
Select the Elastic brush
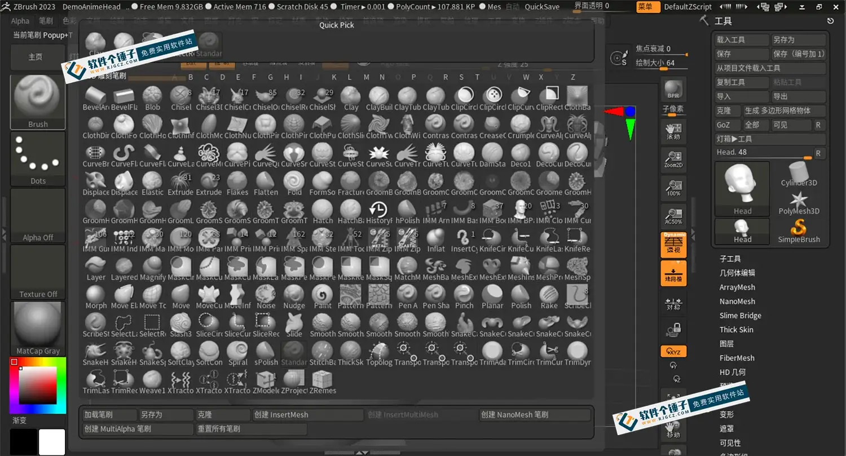[x=152, y=184]
